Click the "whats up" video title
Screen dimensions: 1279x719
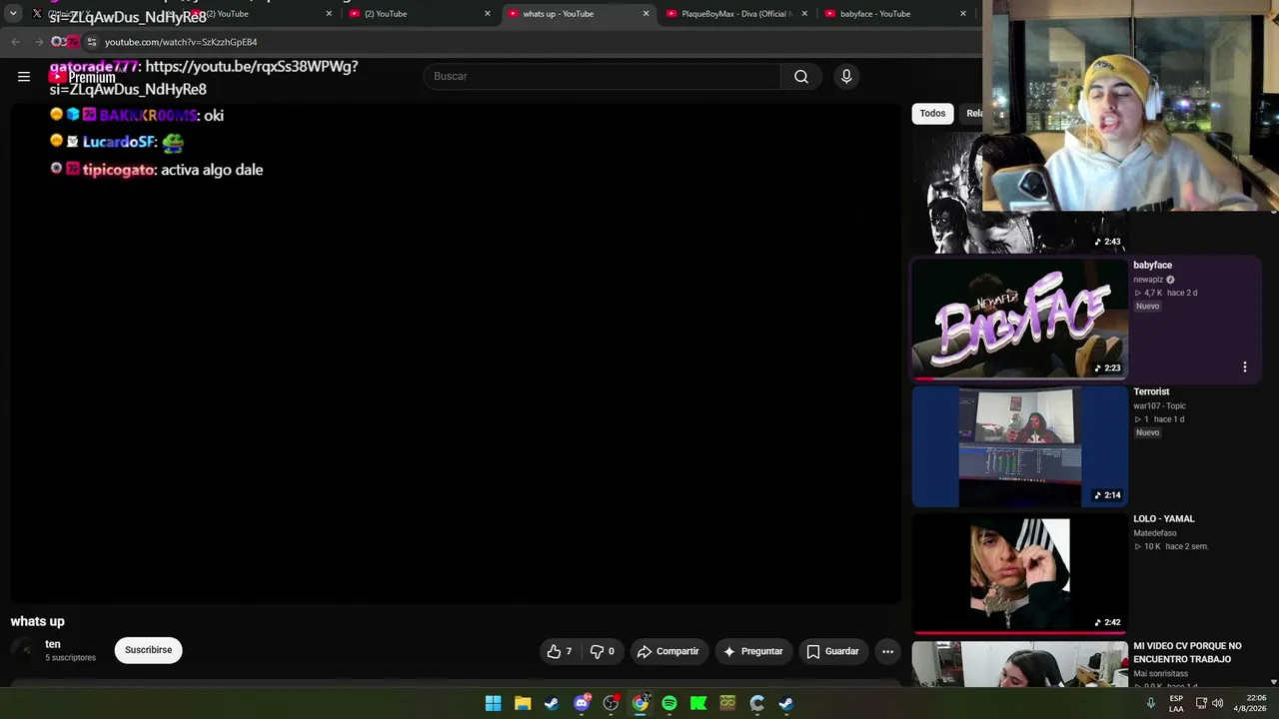click(x=37, y=621)
